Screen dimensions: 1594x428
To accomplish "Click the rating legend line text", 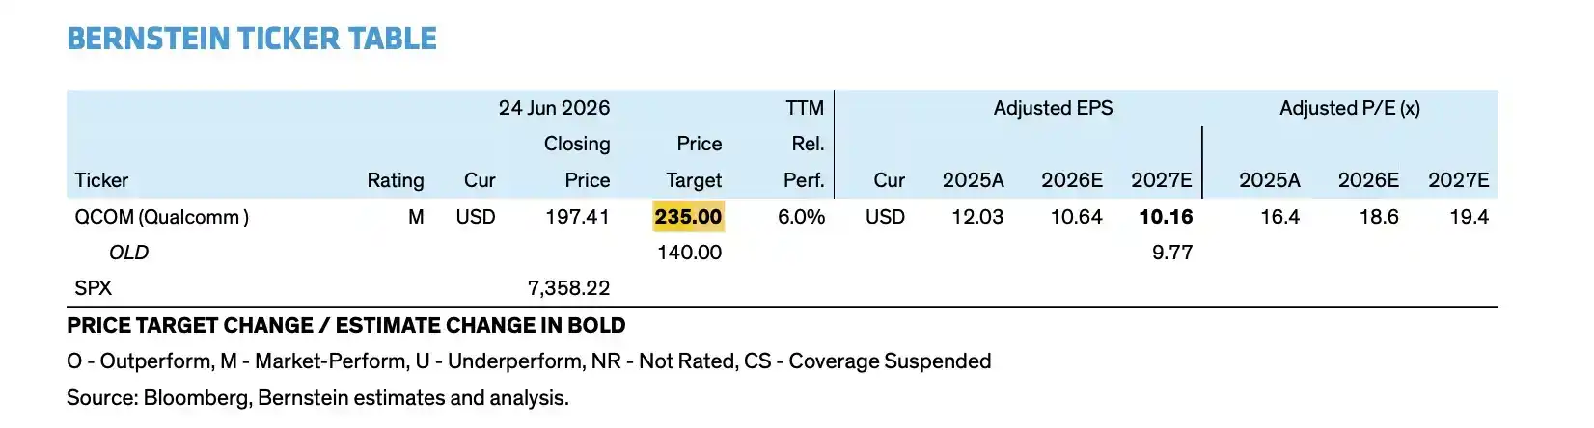I will pyautogui.click(x=529, y=361).
